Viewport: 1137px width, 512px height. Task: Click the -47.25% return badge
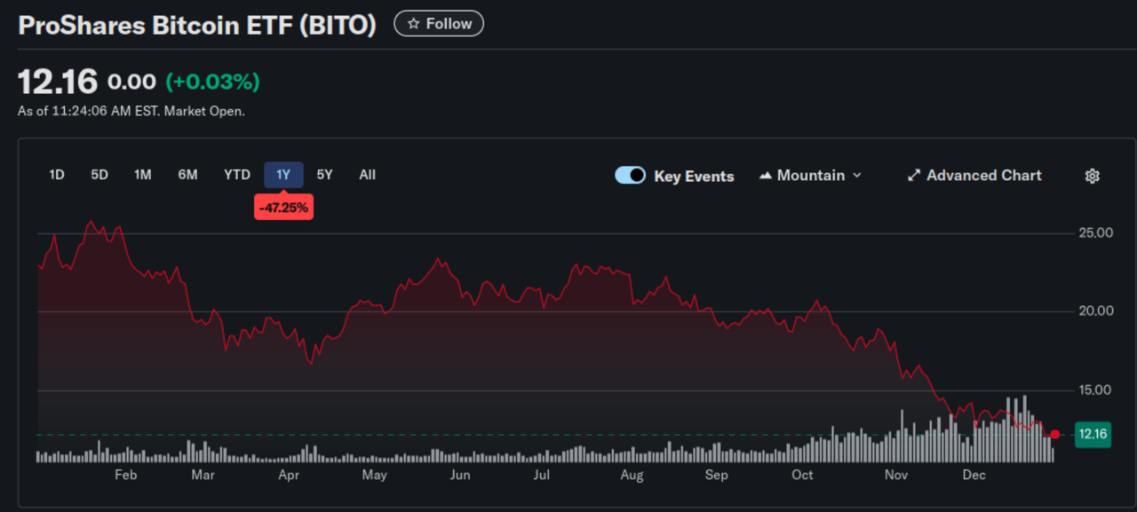[x=283, y=208]
